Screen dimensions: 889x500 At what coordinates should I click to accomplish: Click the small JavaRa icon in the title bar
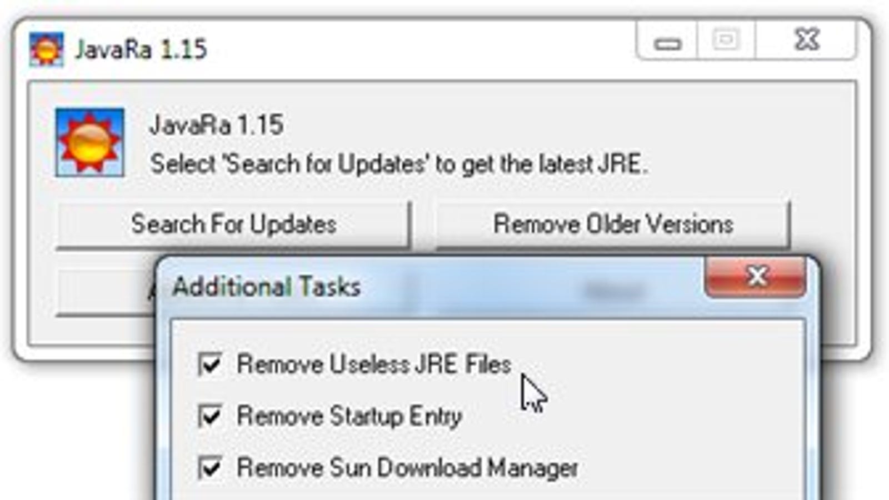47,49
